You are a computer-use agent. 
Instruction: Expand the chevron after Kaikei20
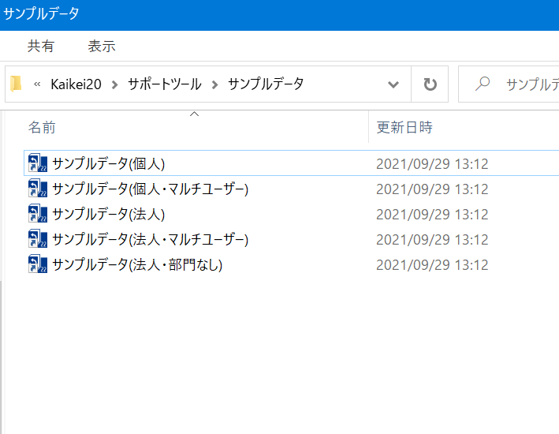[114, 84]
